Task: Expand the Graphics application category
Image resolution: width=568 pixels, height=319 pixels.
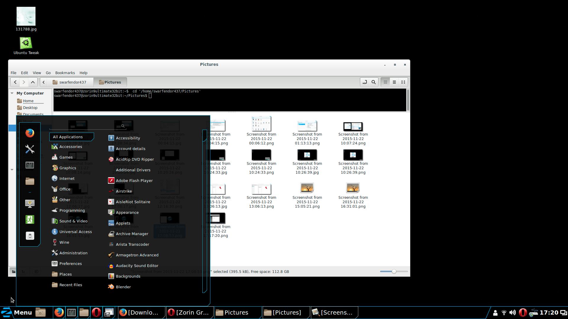Action: point(67,168)
